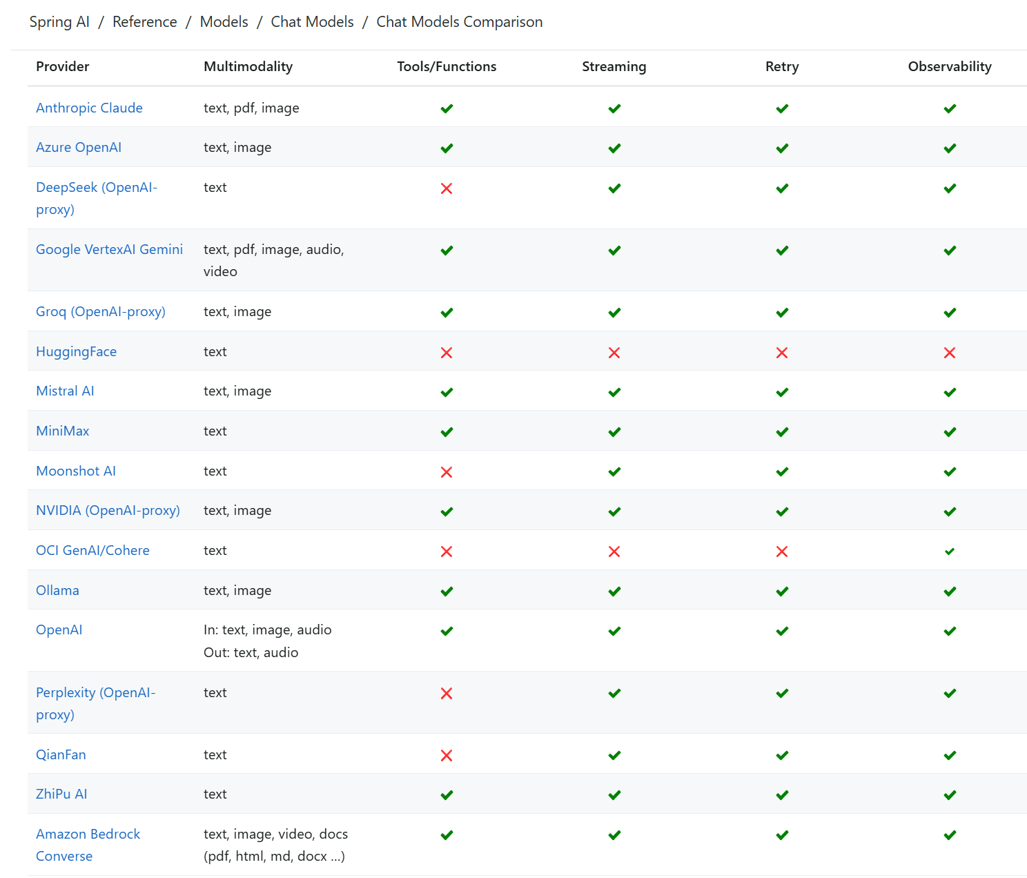1027x878 pixels.
Task: Open the Anthropic Claude provider link
Action: pos(89,108)
